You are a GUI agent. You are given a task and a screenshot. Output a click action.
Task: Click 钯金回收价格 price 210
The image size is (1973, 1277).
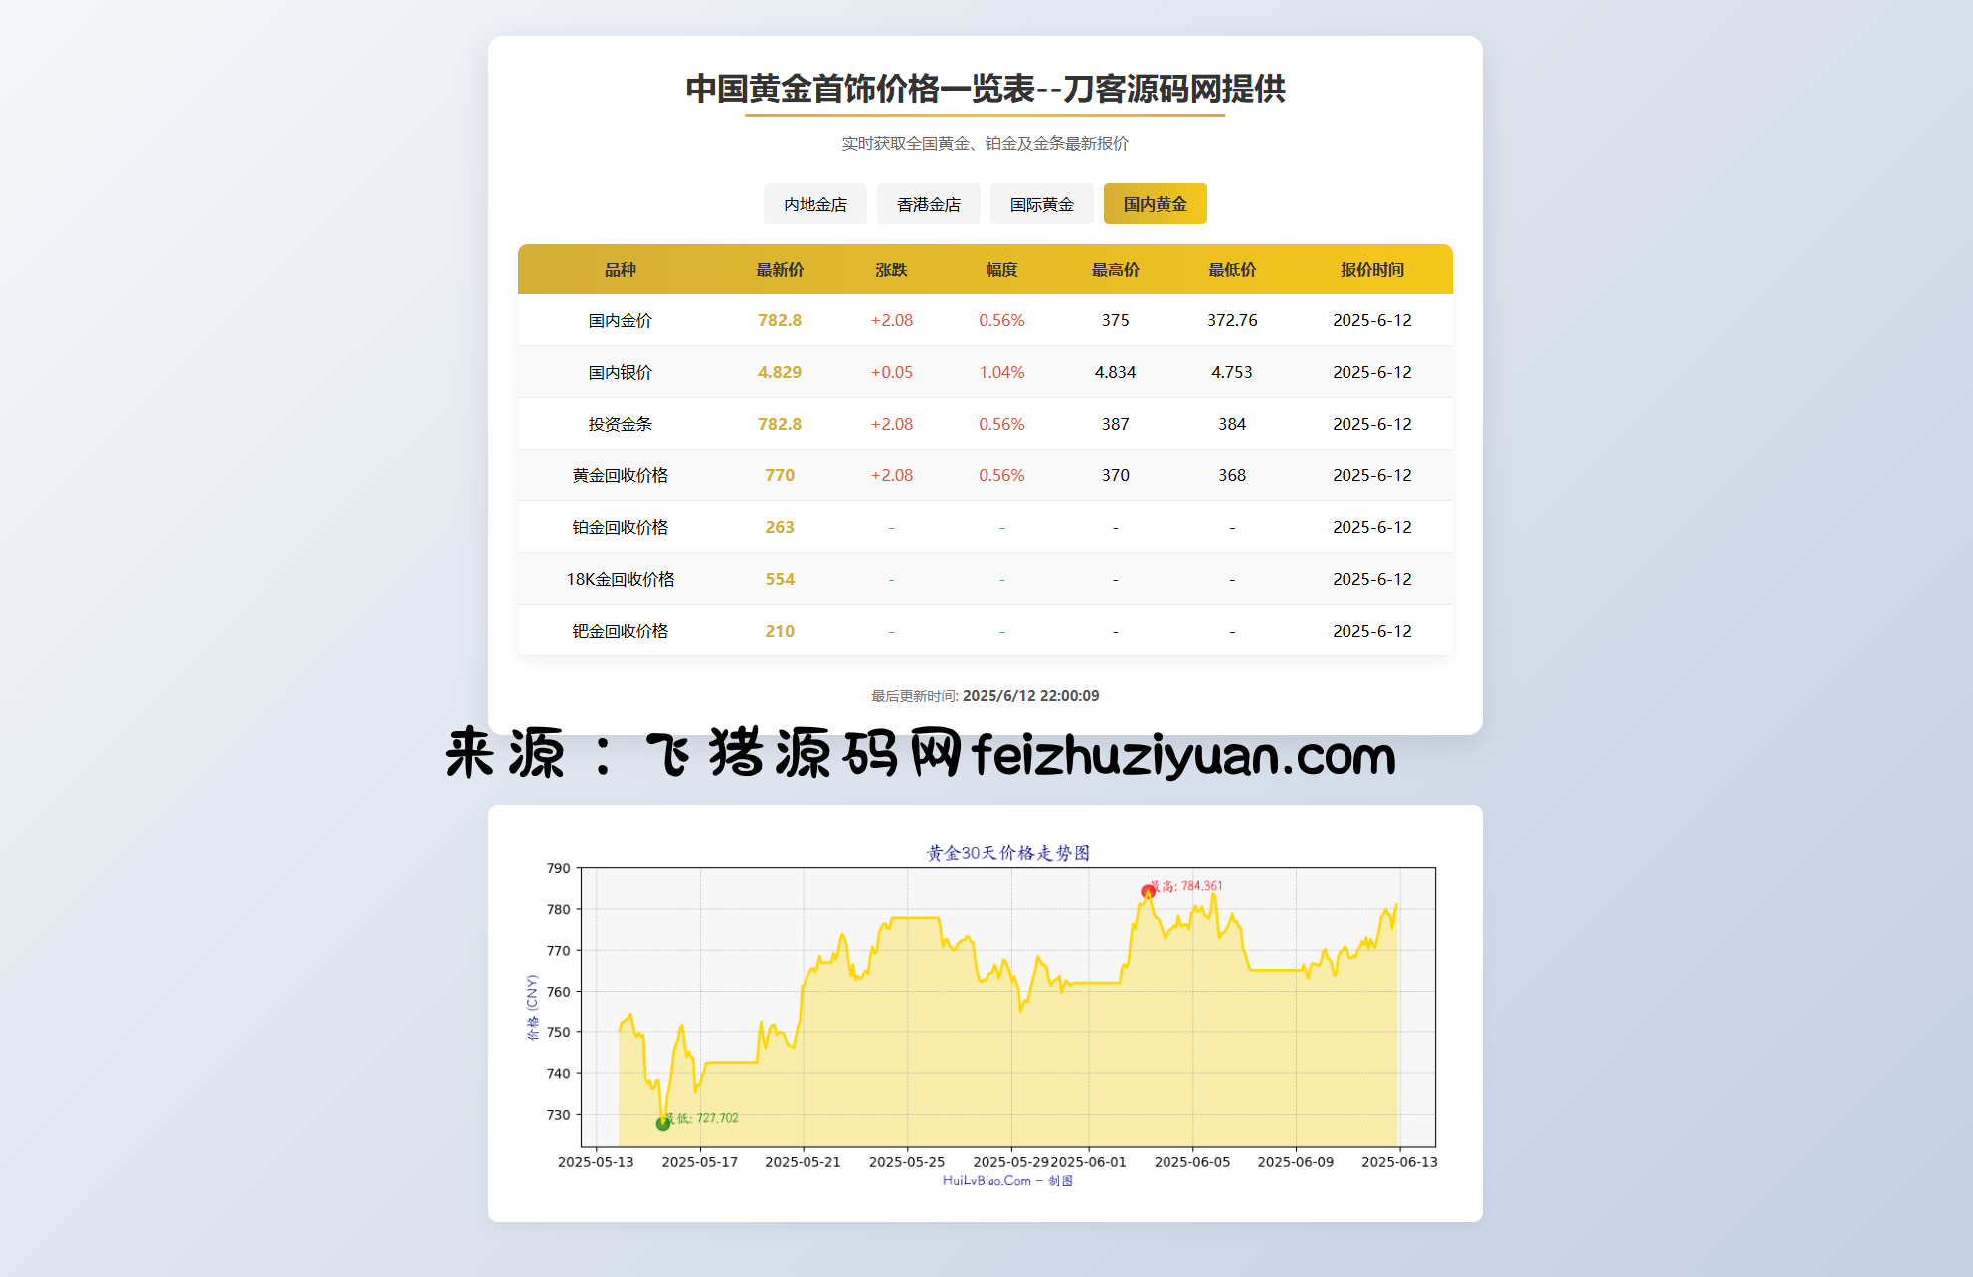click(x=780, y=631)
